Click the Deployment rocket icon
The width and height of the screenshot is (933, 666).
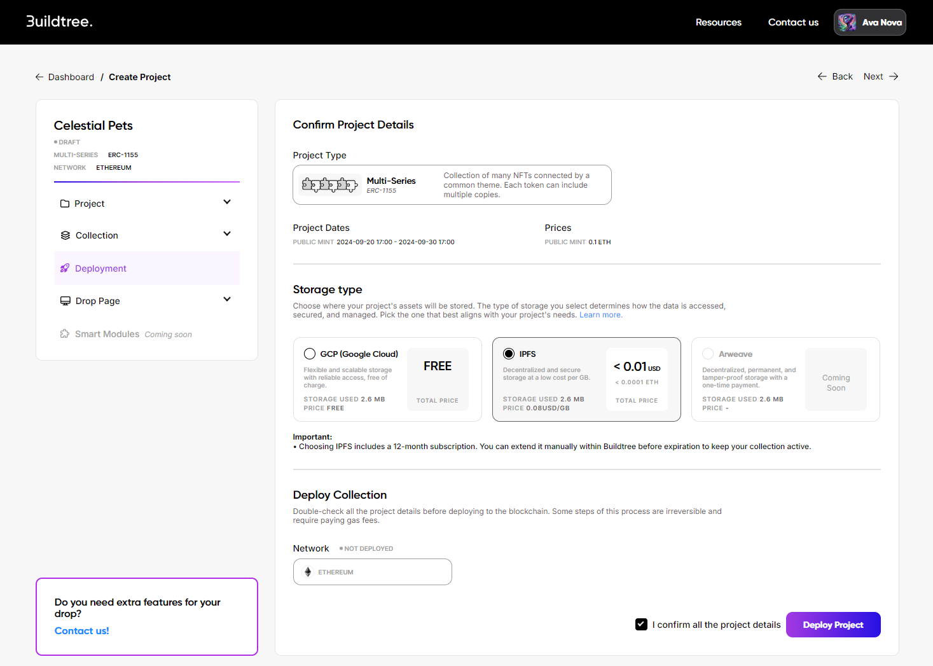pos(65,268)
